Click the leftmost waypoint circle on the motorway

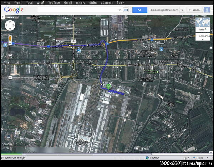pyautogui.click(x=70, y=45)
